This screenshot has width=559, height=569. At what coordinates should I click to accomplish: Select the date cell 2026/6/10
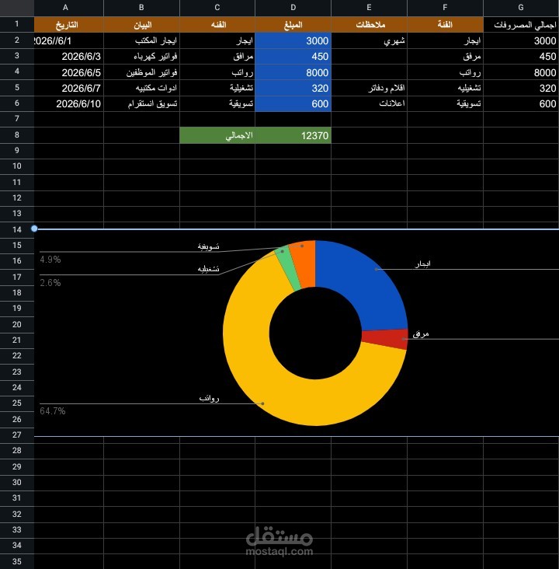point(69,104)
